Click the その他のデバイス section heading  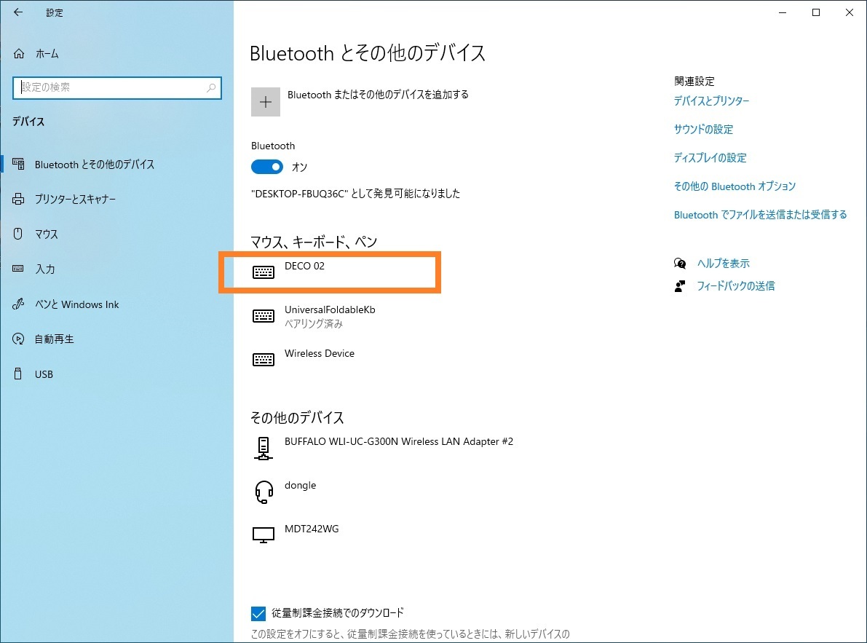click(x=297, y=417)
